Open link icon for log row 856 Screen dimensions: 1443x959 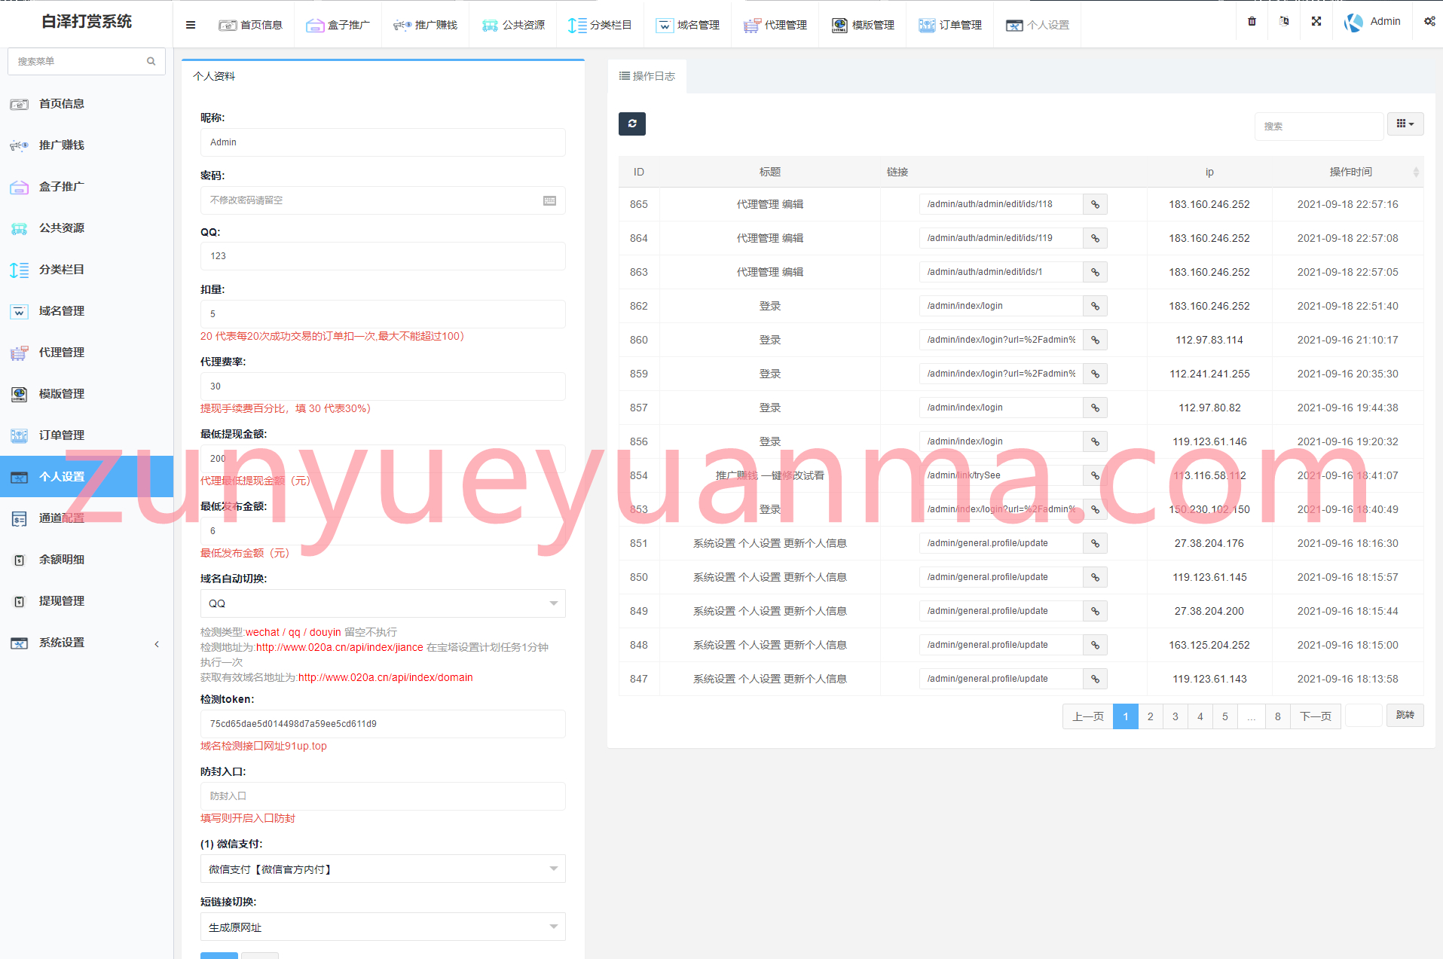[x=1095, y=441]
